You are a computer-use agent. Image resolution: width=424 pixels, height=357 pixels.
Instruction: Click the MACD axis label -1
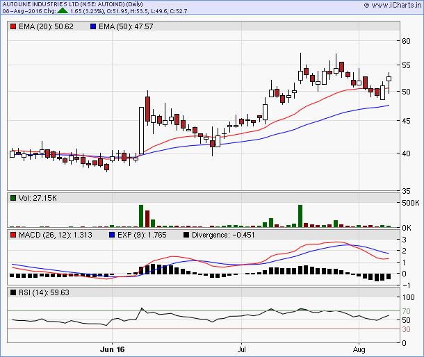(x=406, y=285)
